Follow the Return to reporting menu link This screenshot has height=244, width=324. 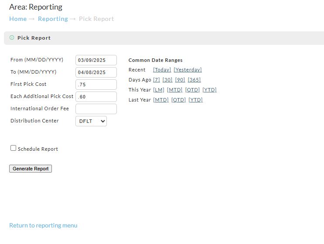click(43, 225)
